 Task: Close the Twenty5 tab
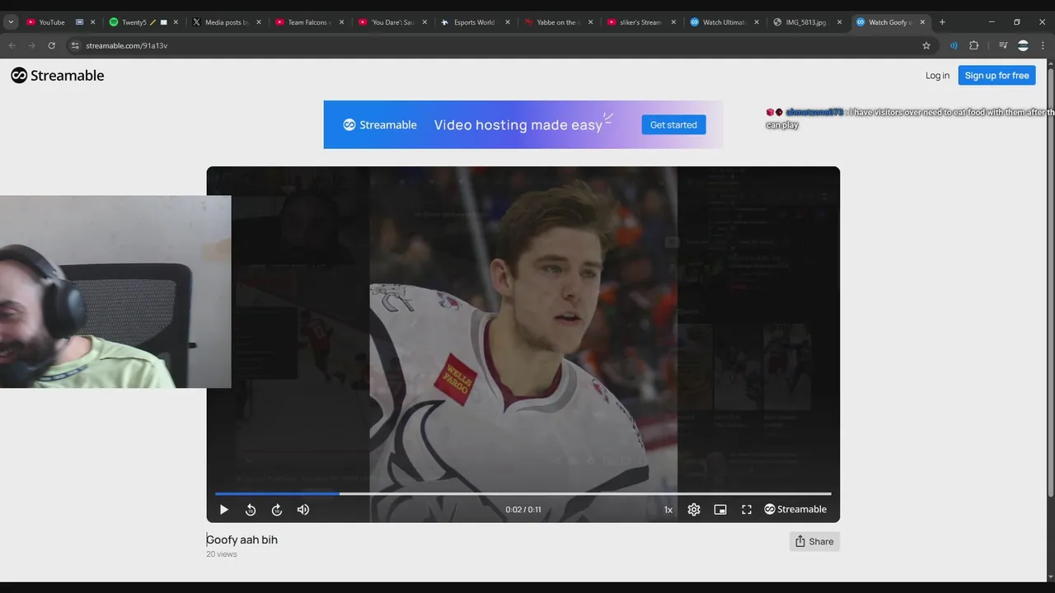tap(176, 22)
